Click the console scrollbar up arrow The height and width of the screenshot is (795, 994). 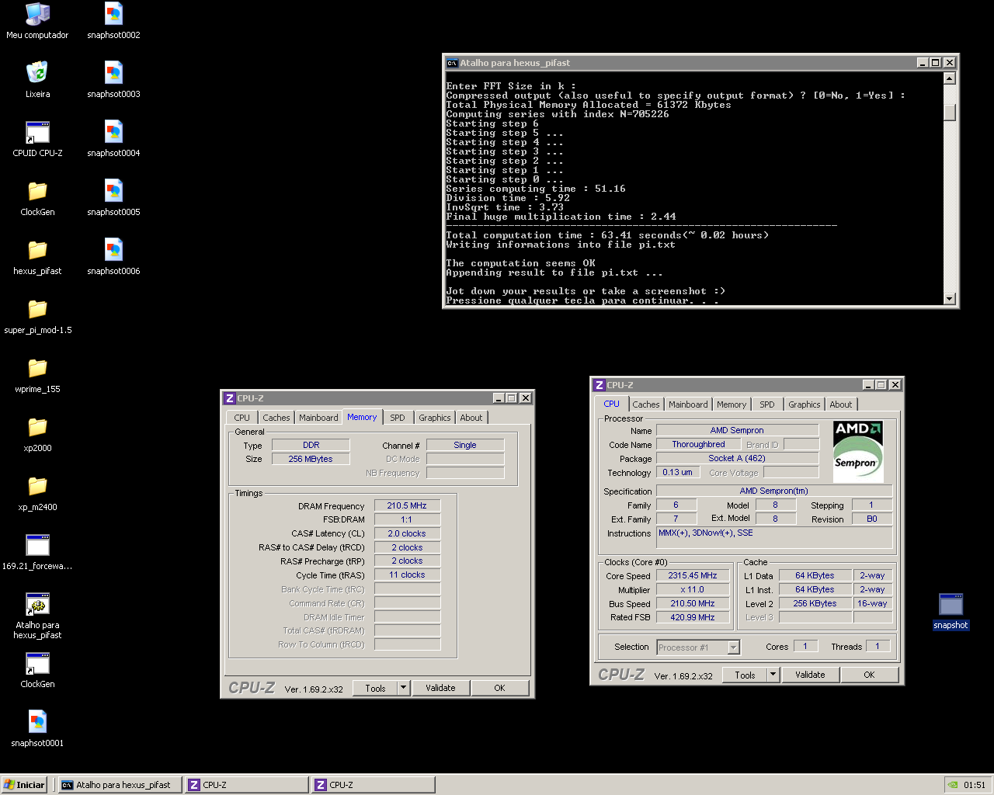949,78
